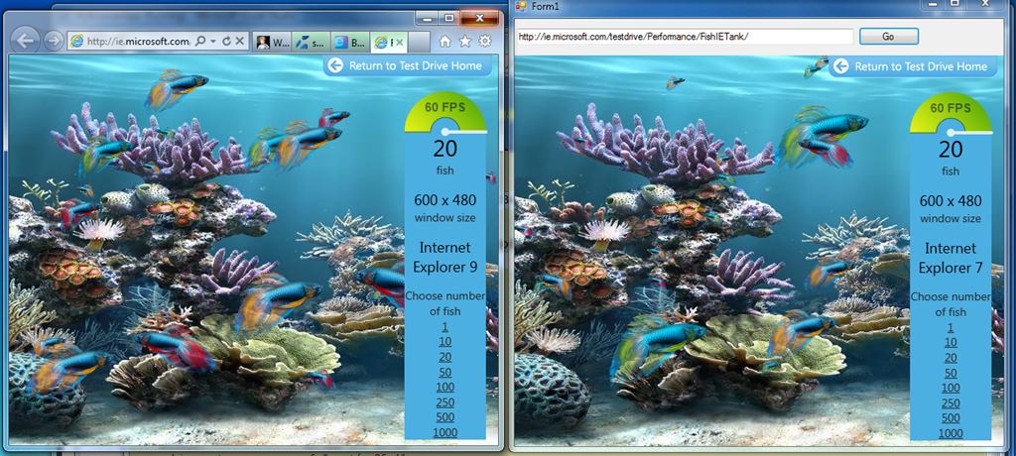Maximize the Internet Explorer window

pos(448,18)
